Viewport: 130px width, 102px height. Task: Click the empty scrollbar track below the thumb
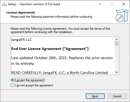(x=116, y=58)
